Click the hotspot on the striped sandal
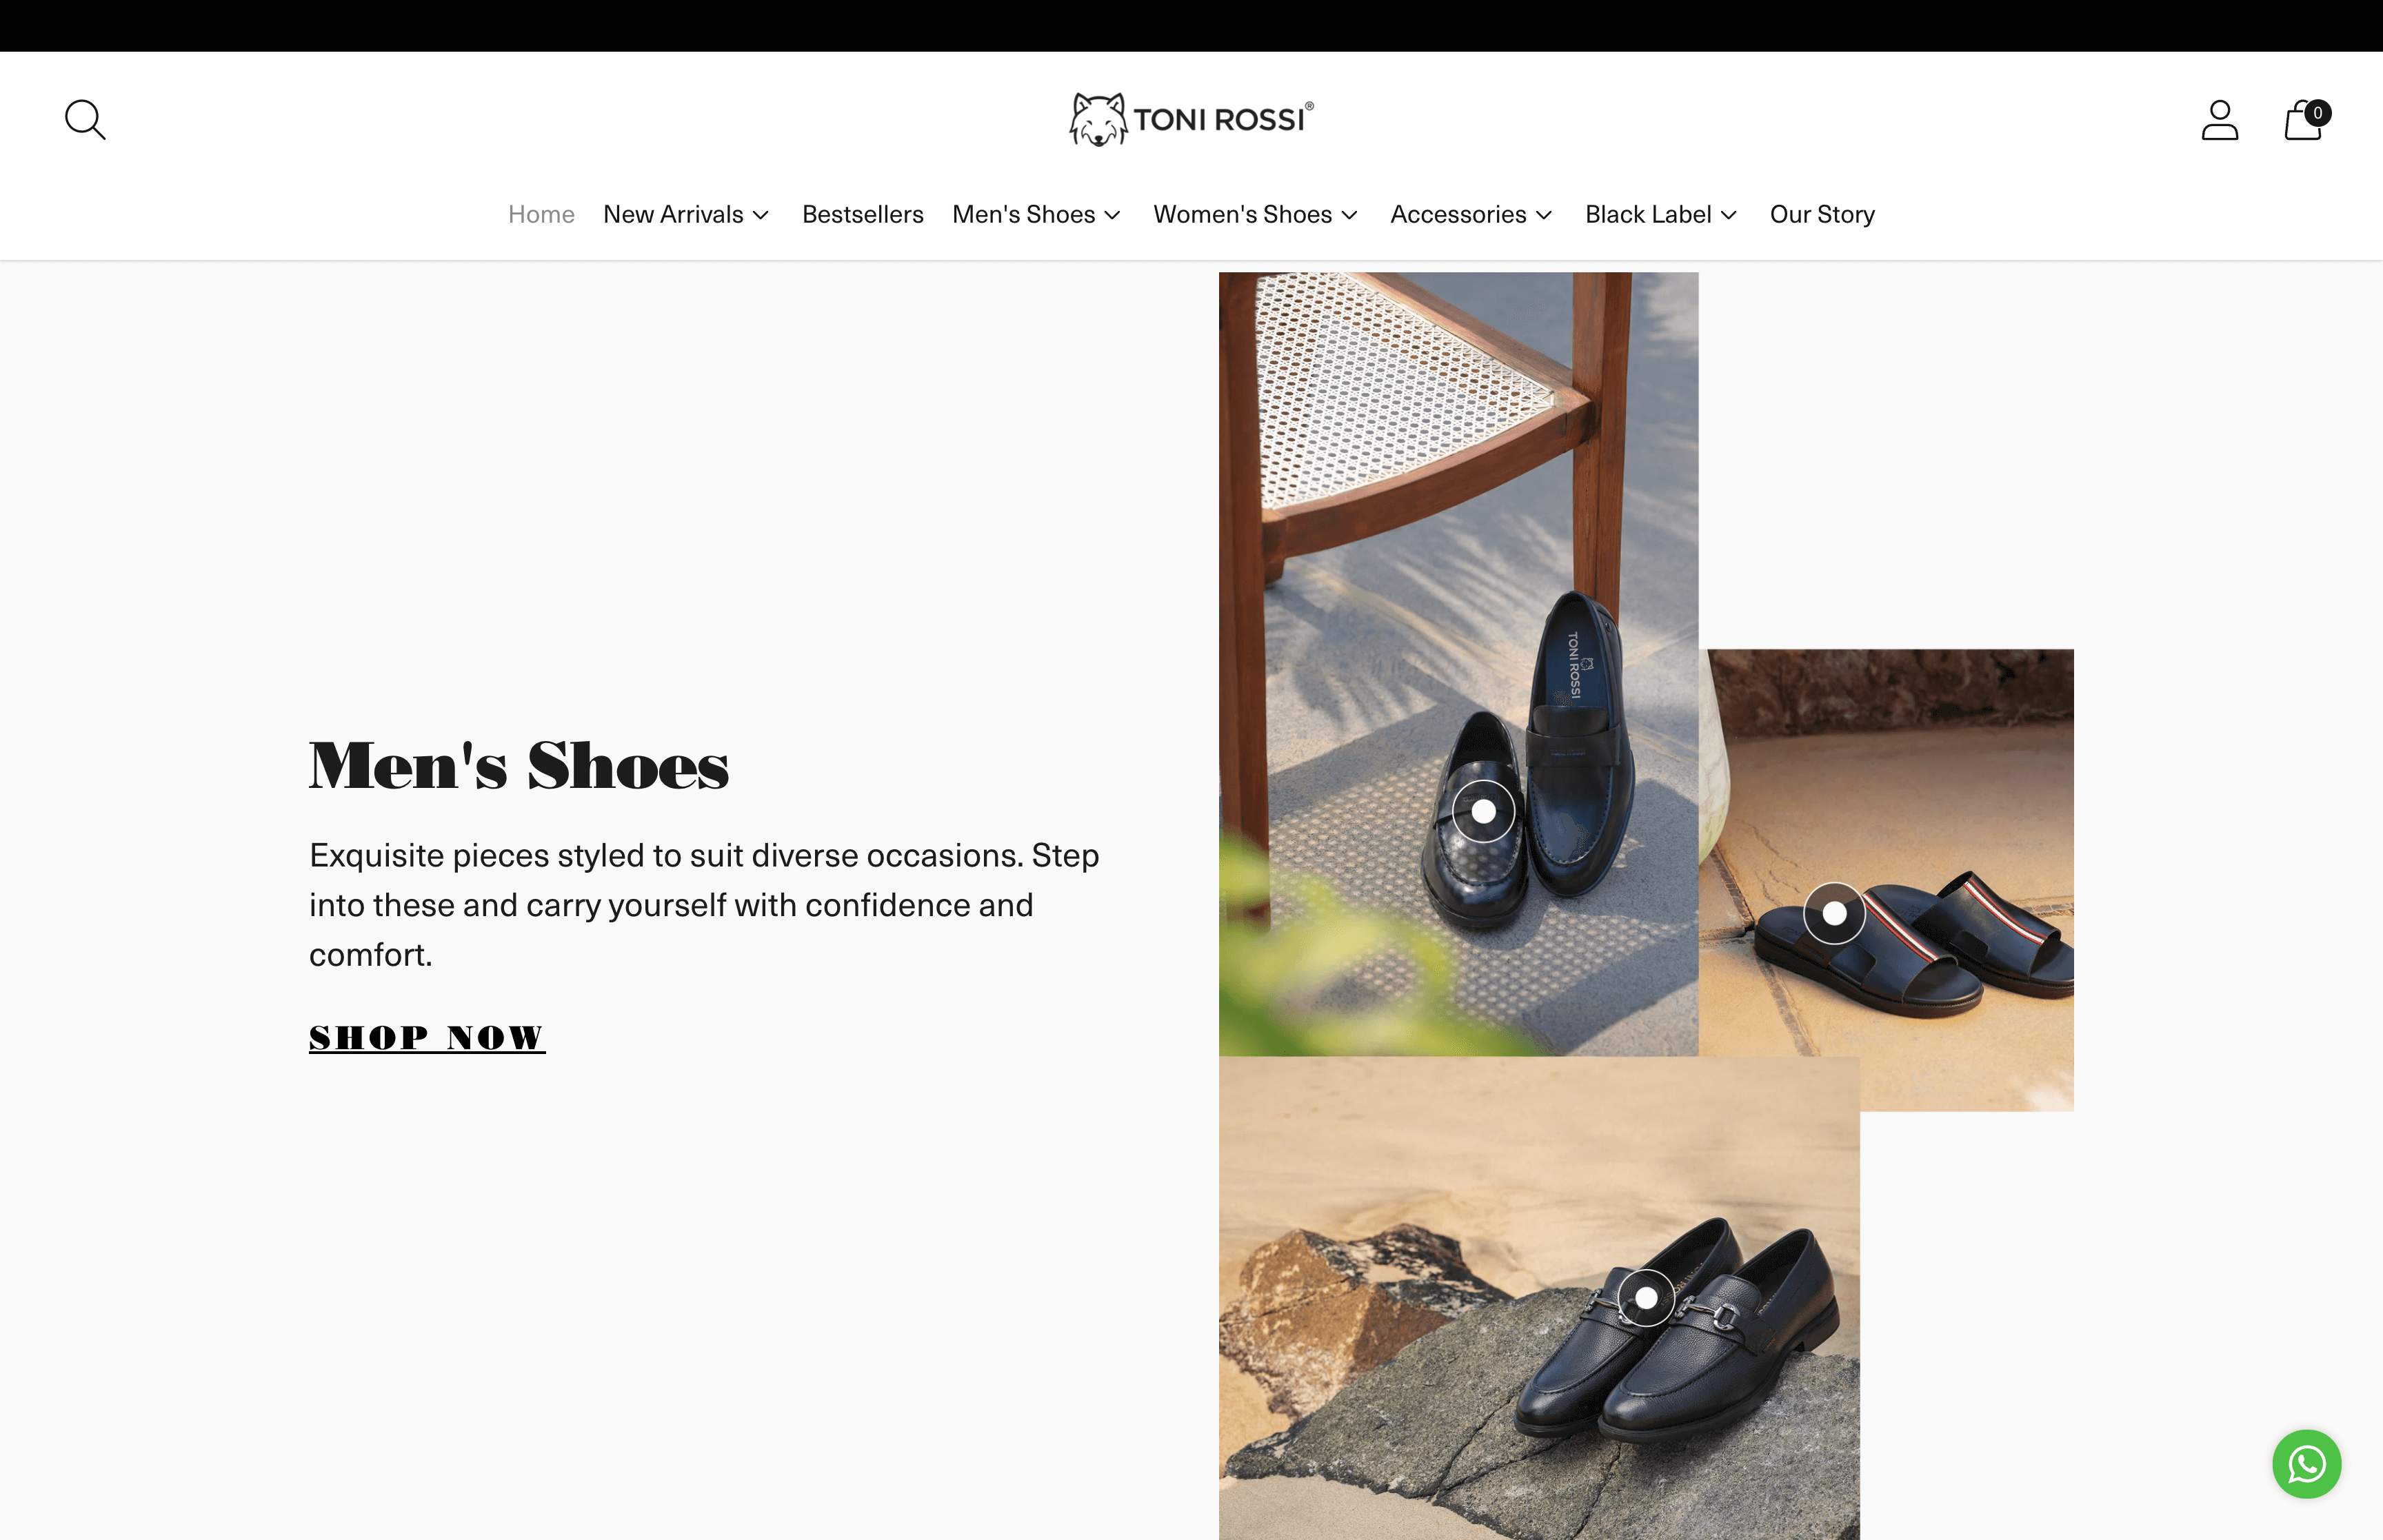Viewport: 2383px width, 1540px height. [x=1834, y=913]
